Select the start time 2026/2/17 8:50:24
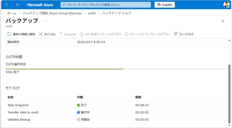 [x=91, y=42]
